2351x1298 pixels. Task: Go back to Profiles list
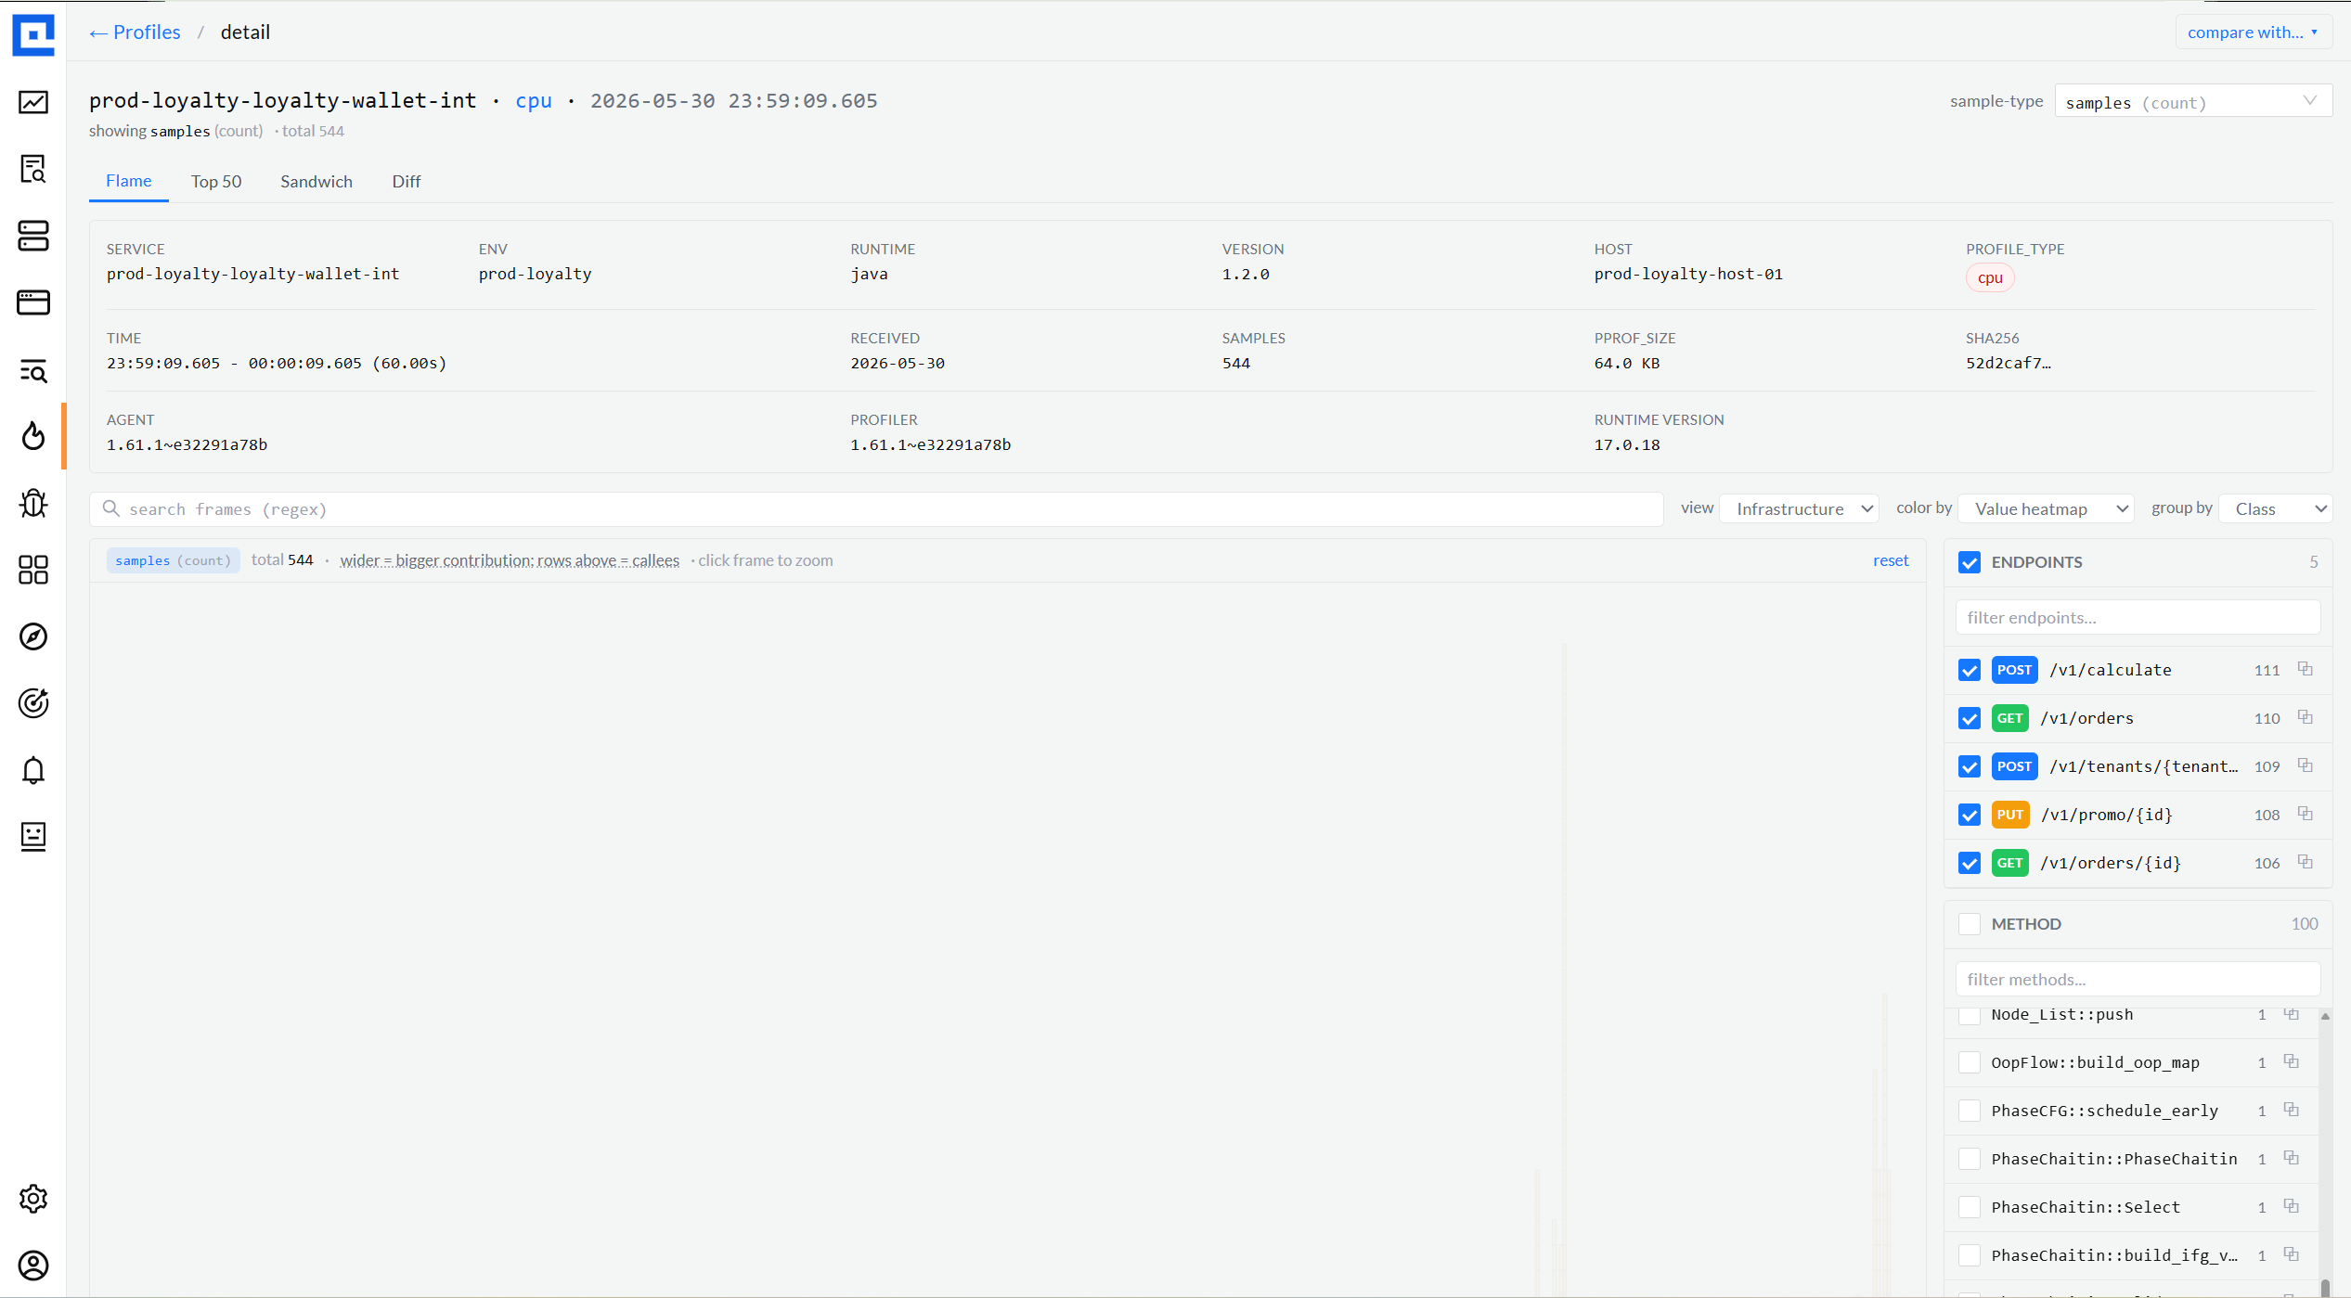(x=135, y=32)
